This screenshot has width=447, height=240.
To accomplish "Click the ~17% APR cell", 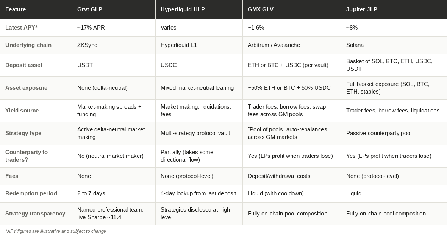I will coord(114,28).
